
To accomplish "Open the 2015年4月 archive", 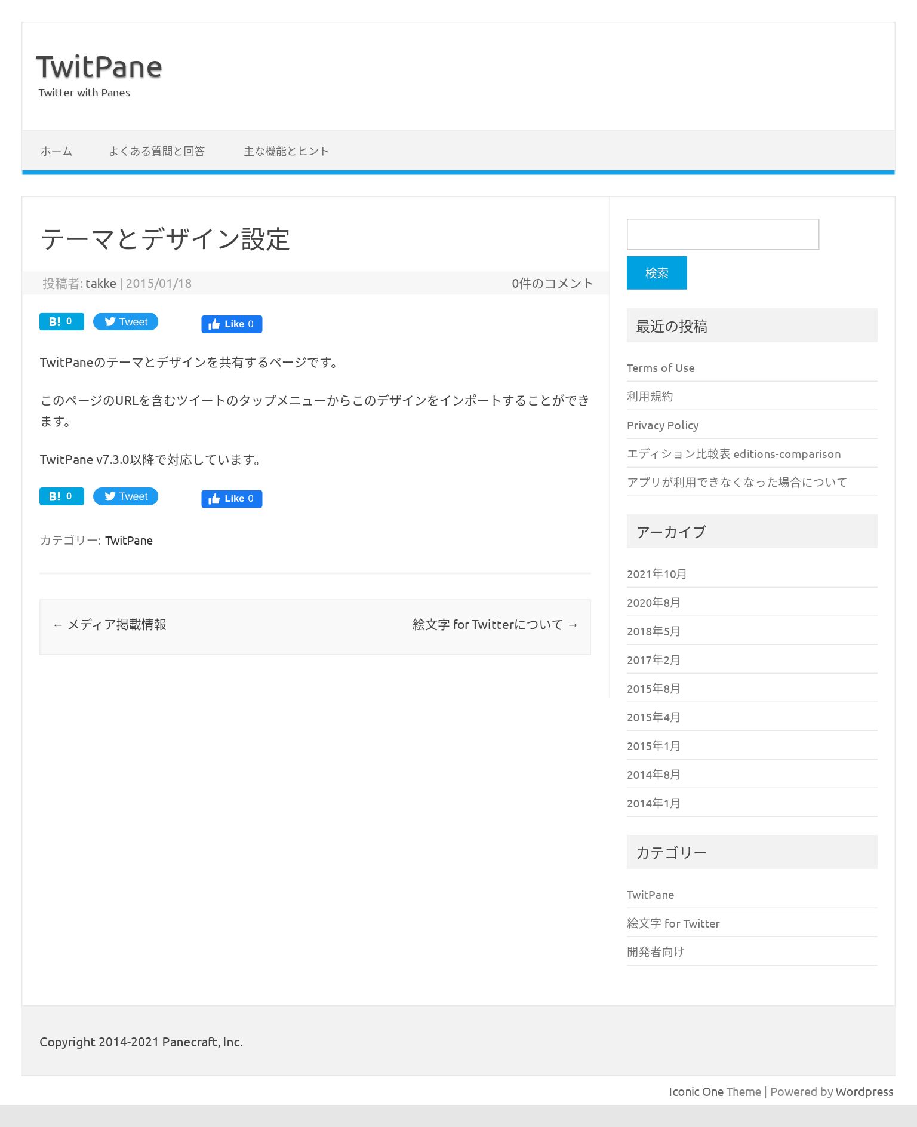I will coord(654,717).
